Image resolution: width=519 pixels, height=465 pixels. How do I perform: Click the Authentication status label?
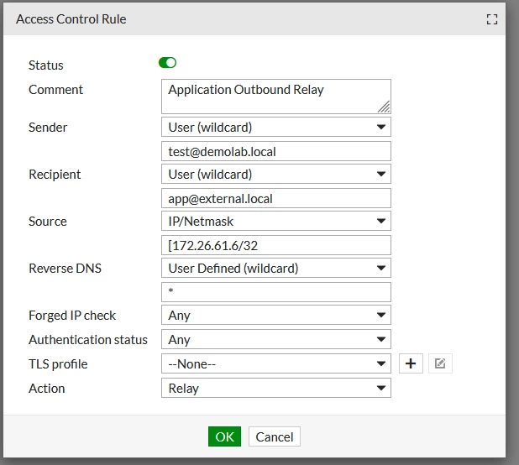pos(88,340)
